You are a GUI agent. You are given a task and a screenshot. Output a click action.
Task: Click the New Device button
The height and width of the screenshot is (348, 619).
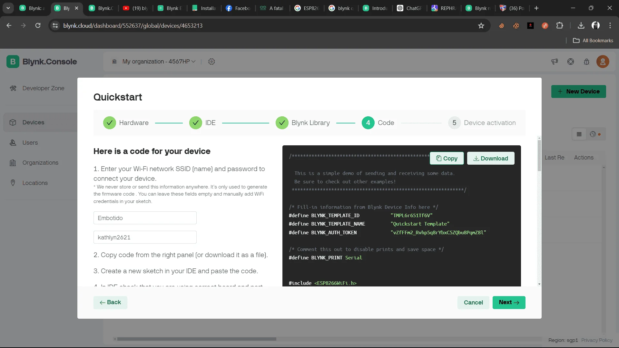tap(579, 92)
